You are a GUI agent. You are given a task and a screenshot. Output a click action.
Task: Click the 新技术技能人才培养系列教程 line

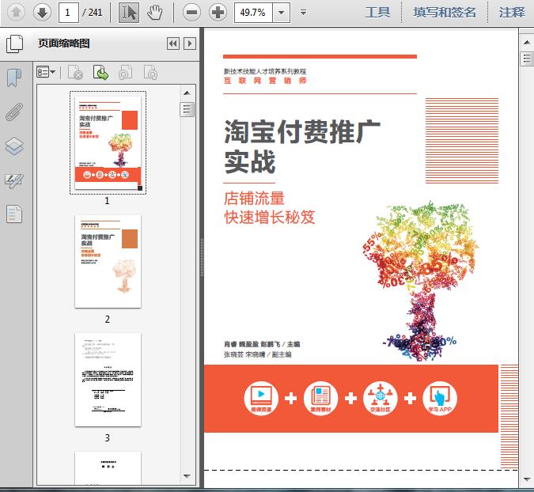[265, 71]
